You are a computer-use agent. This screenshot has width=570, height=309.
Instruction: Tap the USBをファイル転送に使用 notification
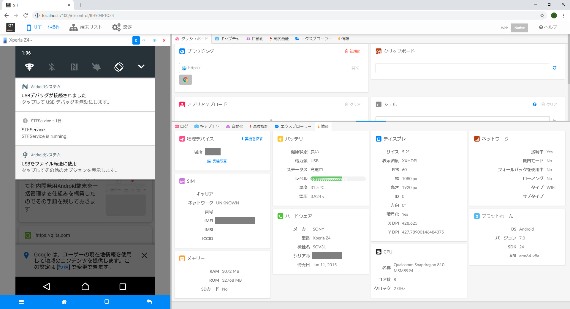(x=85, y=163)
